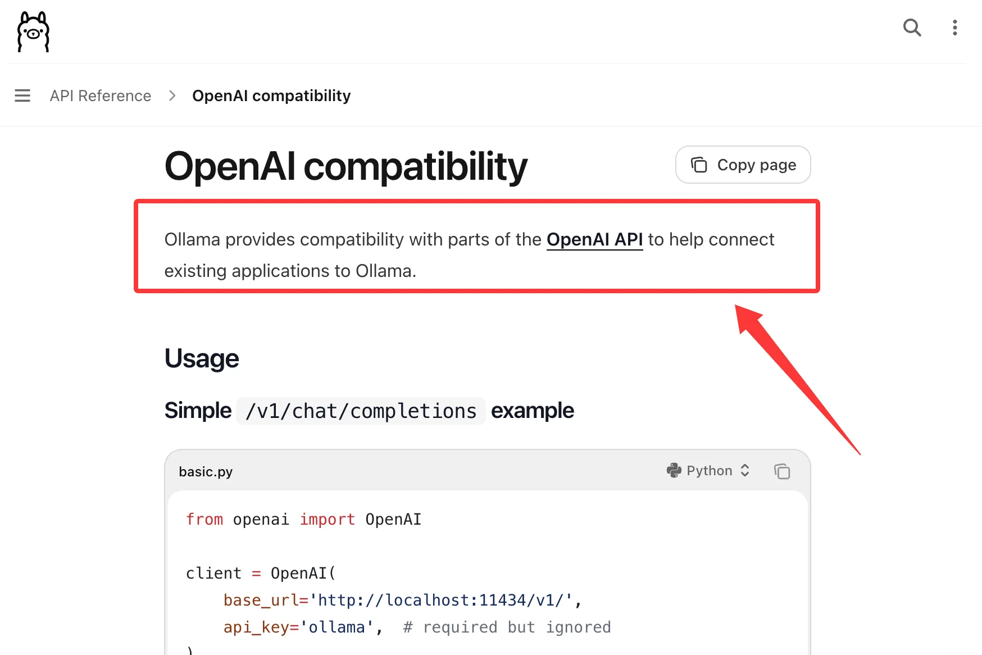The image size is (982, 655).
Task: Click the Copy page button
Action: (743, 165)
